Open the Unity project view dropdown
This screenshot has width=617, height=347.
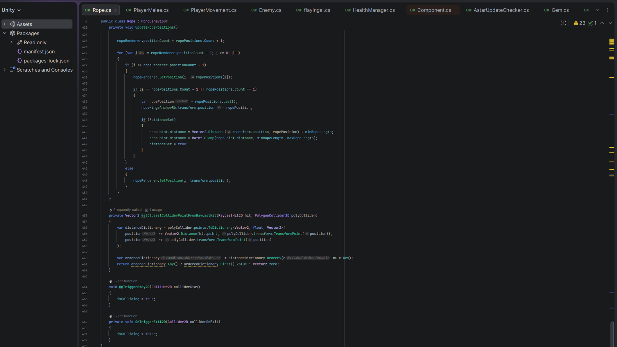pyautogui.click(x=11, y=10)
